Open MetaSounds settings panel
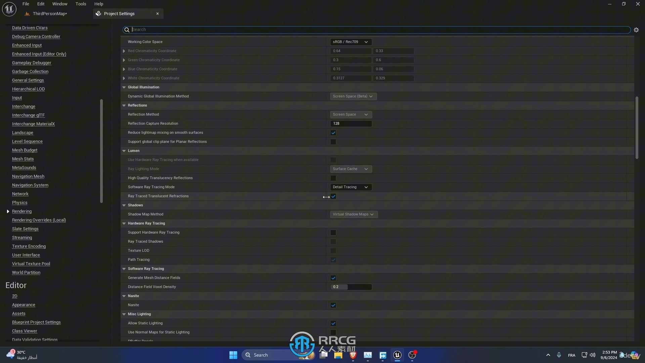This screenshot has width=645, height=363. click(x=24, y=167)
